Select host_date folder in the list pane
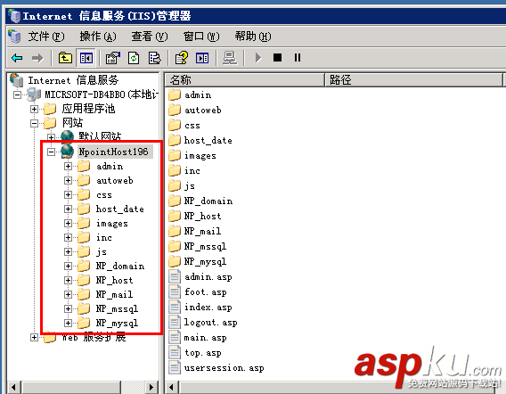 [208, 141]
